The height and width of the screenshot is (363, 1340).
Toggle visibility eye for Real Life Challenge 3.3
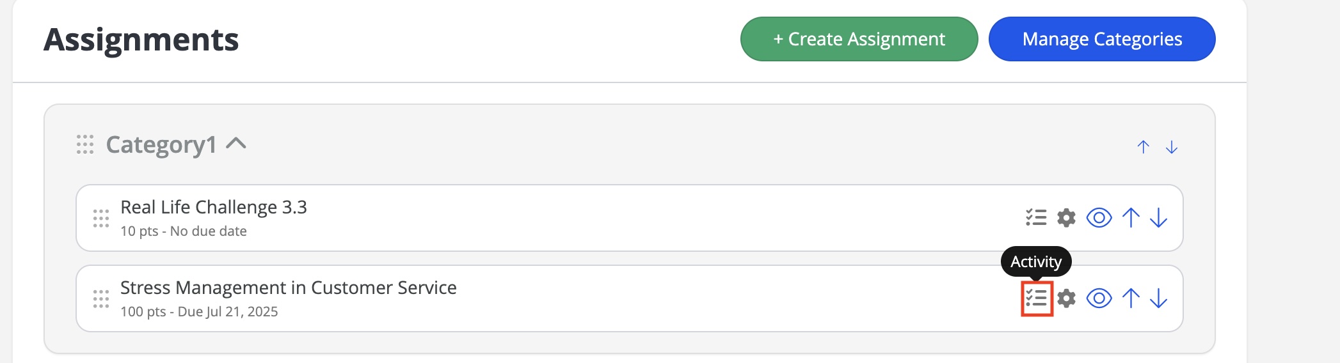[1099, 218]
